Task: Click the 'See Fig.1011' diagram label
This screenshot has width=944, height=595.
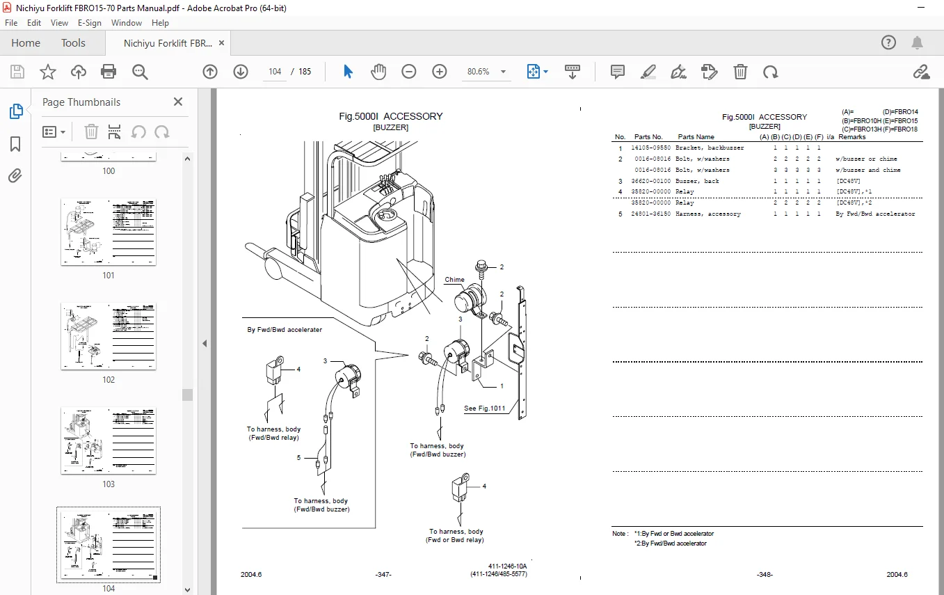Action: [485, 408]
